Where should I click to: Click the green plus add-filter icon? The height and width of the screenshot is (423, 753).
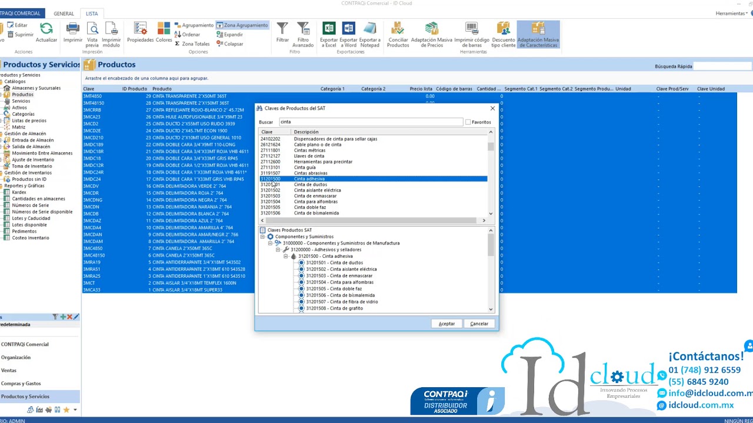tap(62, 317)
